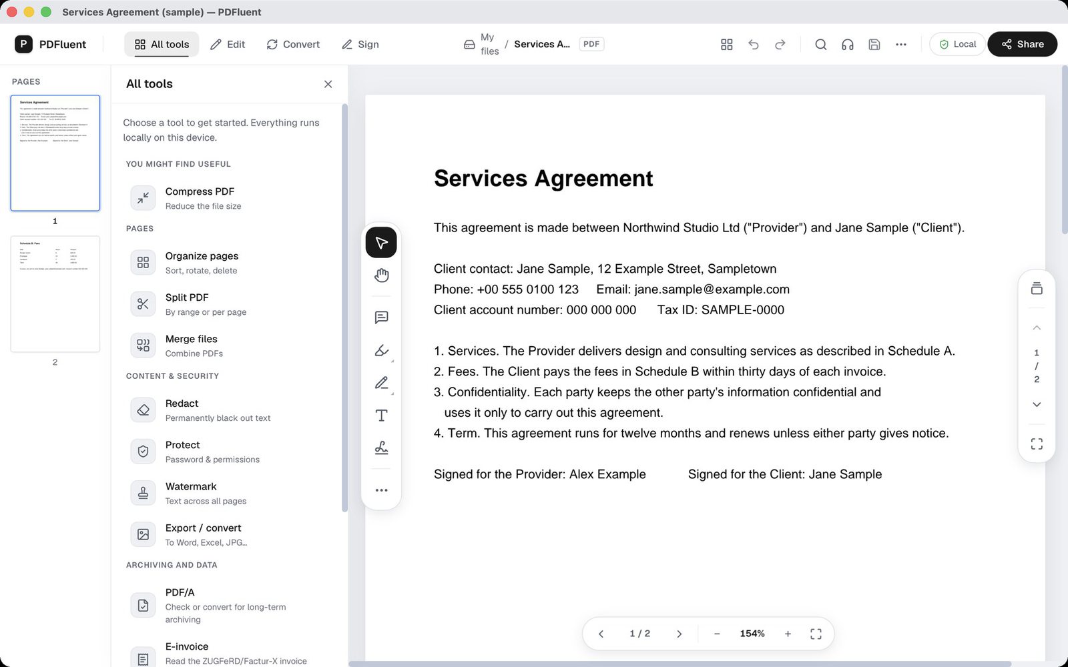Open the Sign tab
The image size is (1068, 667).
(360, 44)
